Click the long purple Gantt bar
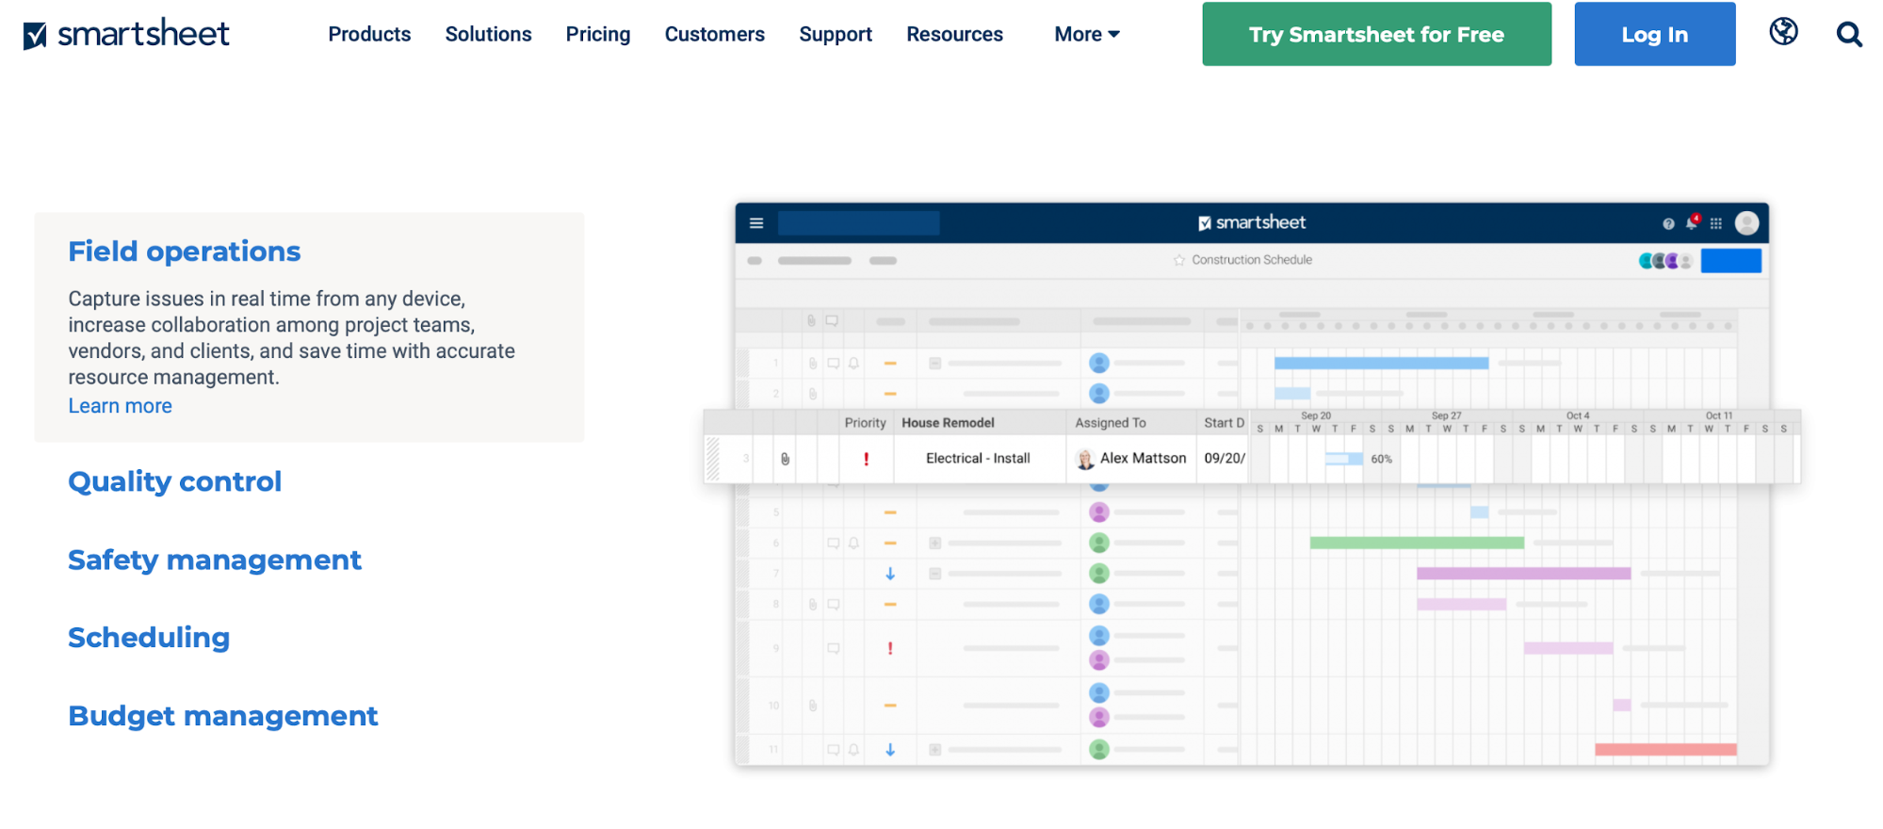 tap(1523, 574)
